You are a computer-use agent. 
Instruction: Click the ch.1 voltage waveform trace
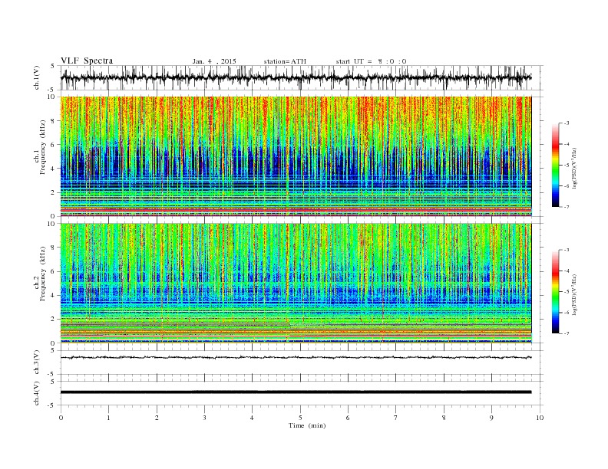(296, 77)
